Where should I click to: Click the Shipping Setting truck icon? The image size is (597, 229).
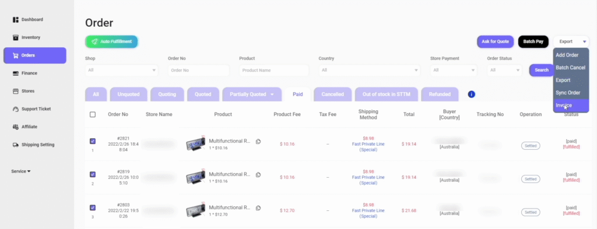[16, 145]
